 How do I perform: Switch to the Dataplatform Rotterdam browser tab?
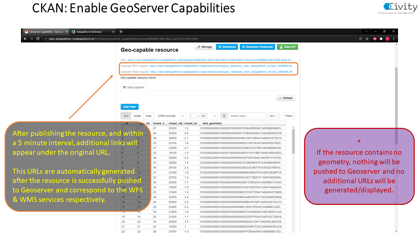pyautogui.click(x=93, y=32)
